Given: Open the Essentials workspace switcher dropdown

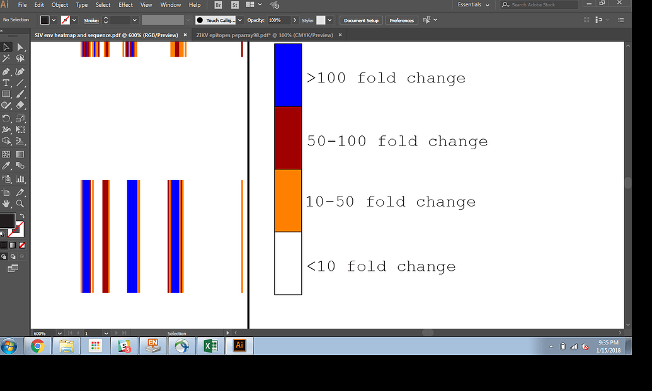Looking at the screenshot, I should [x=473, y=4].
